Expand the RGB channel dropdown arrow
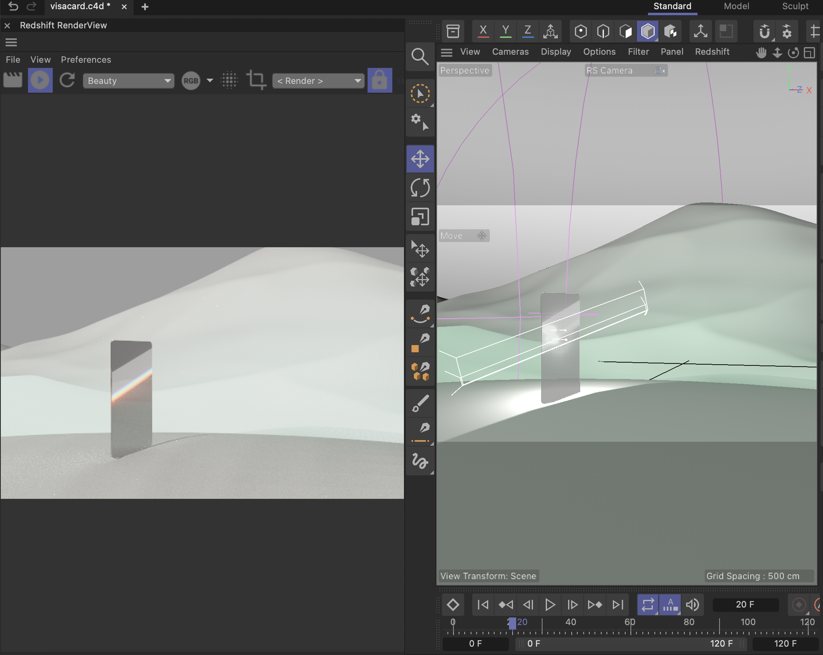 pyautogui.click(x=210, y=81)
